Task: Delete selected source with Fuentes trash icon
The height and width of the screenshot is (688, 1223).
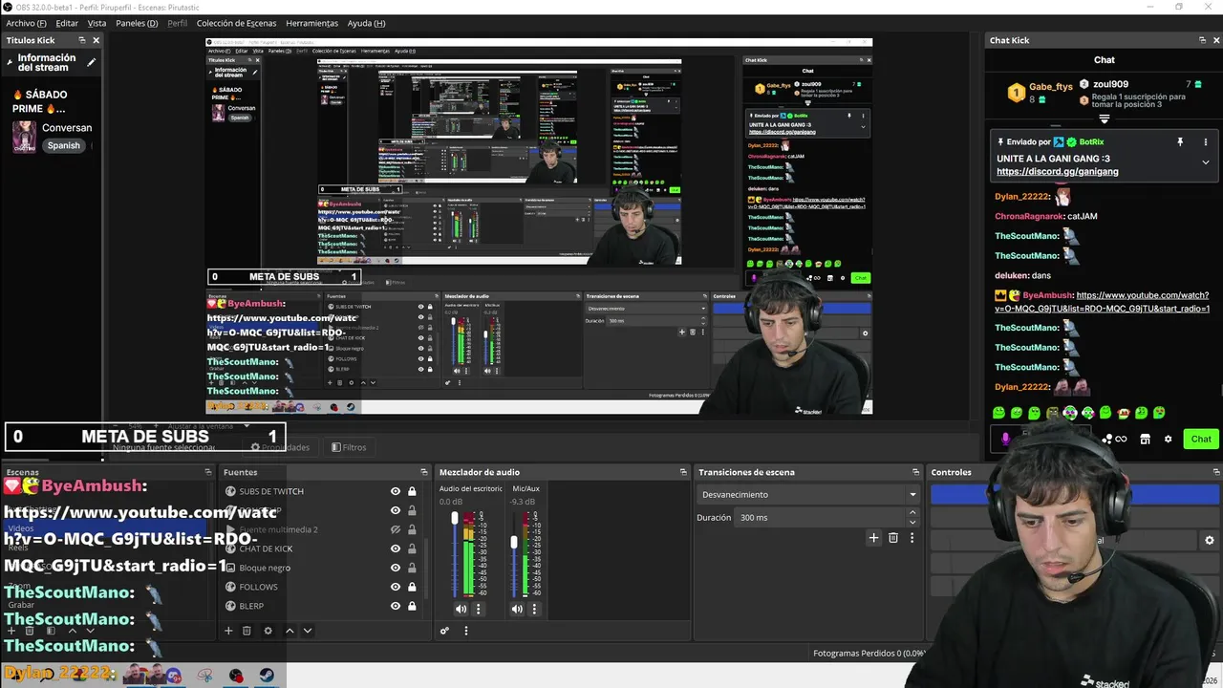Action: pyautogui.click(x=247, y=631)
